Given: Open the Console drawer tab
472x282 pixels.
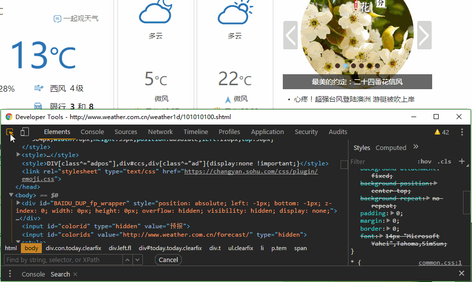Looking at the screenshot, I should [x=33, y=274].
